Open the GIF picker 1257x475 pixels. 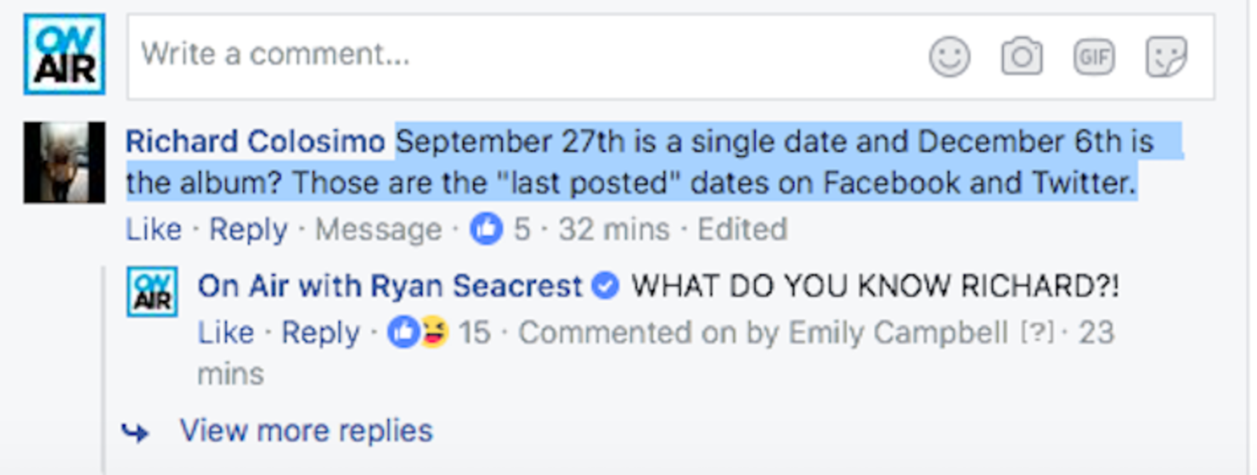1094,58
